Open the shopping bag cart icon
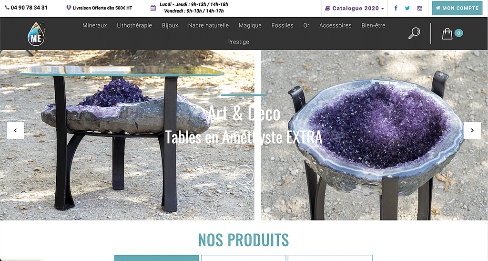Screen dimensions: 488x261 tap(447, 33)
